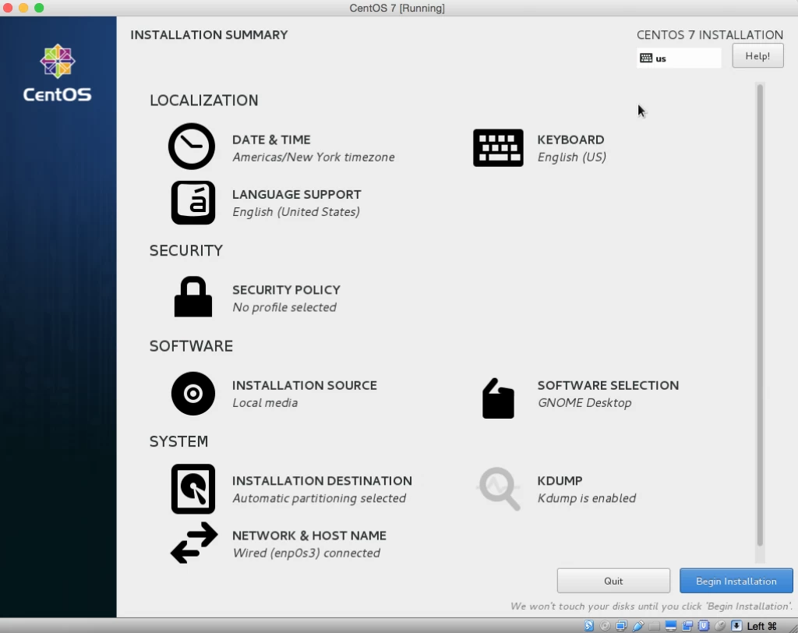The width and height of the screenshot is (798, 633).
Task: Click the VirtualBox CPU virtualization chip icon
Action: click(x=704, y=626)
